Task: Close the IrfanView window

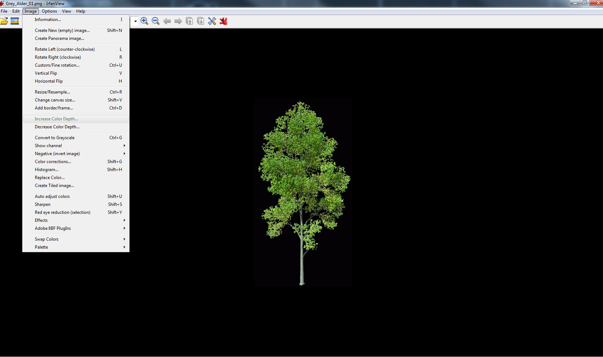Action: (x=596, y=3)
